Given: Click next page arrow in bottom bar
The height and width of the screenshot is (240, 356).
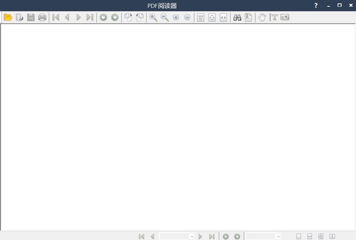Looking at the screenshot, I should pyautogui.click(x=201, y=236).
